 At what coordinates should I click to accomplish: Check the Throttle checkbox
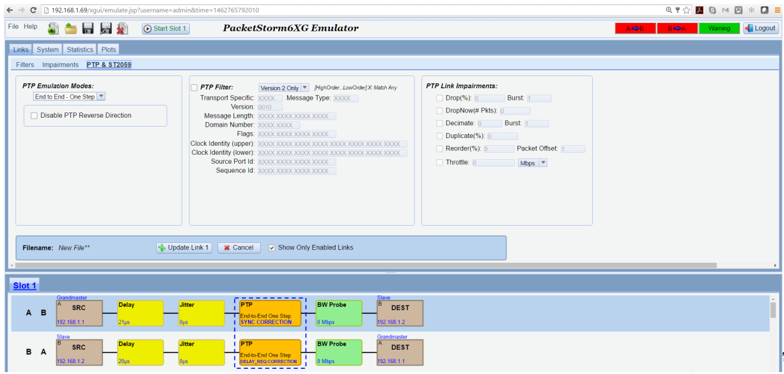pos(439,163)
